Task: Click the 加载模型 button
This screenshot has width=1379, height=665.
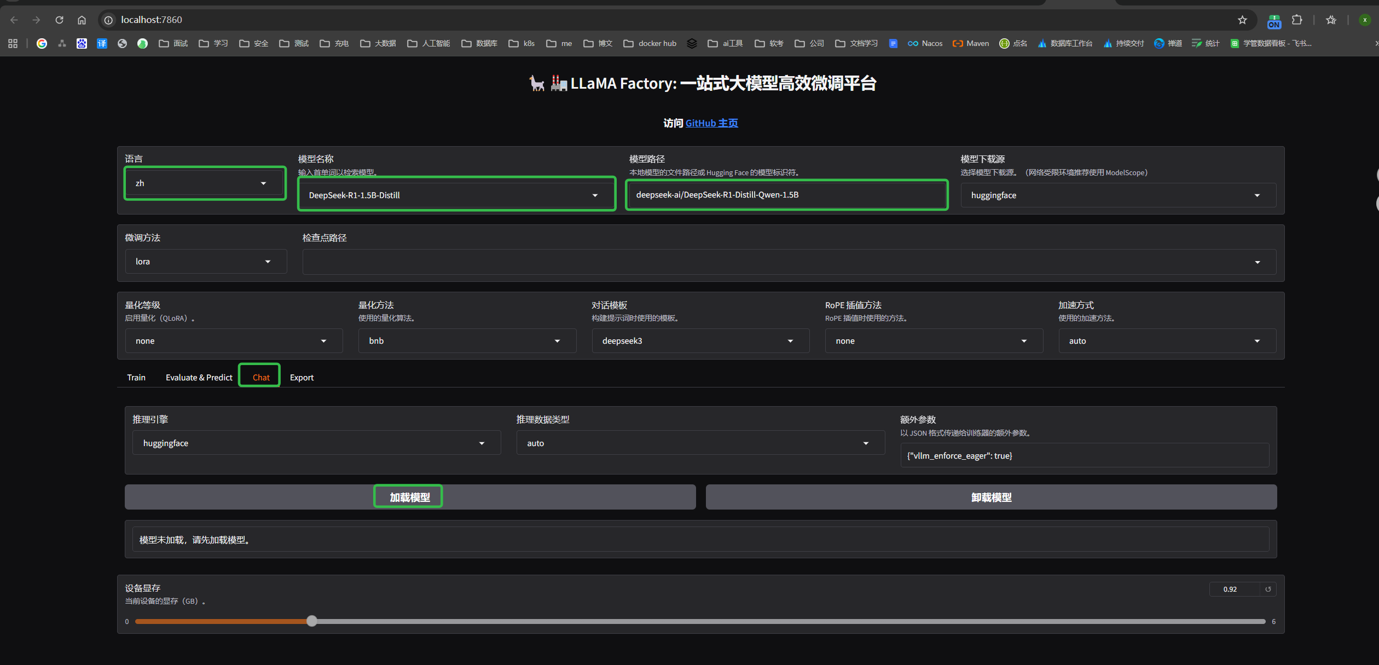Action: (x=410, y=497)
